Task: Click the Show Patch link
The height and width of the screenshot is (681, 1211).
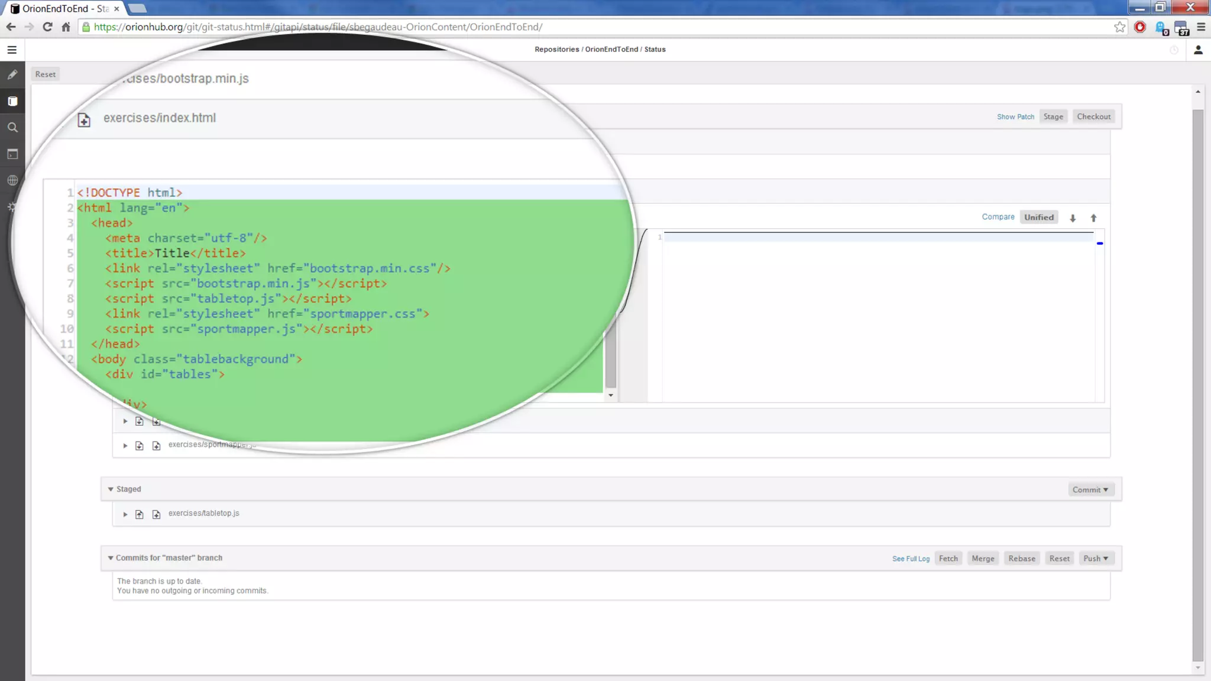Action: [x=1015, y=117]
